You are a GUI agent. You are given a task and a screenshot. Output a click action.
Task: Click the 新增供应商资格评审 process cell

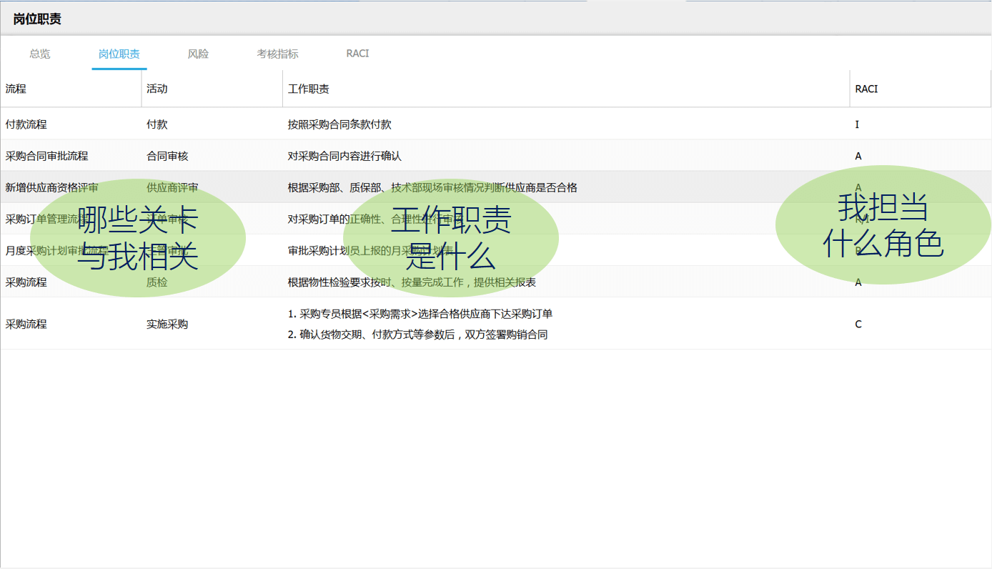pyautogui.click(x=52, y=187)
